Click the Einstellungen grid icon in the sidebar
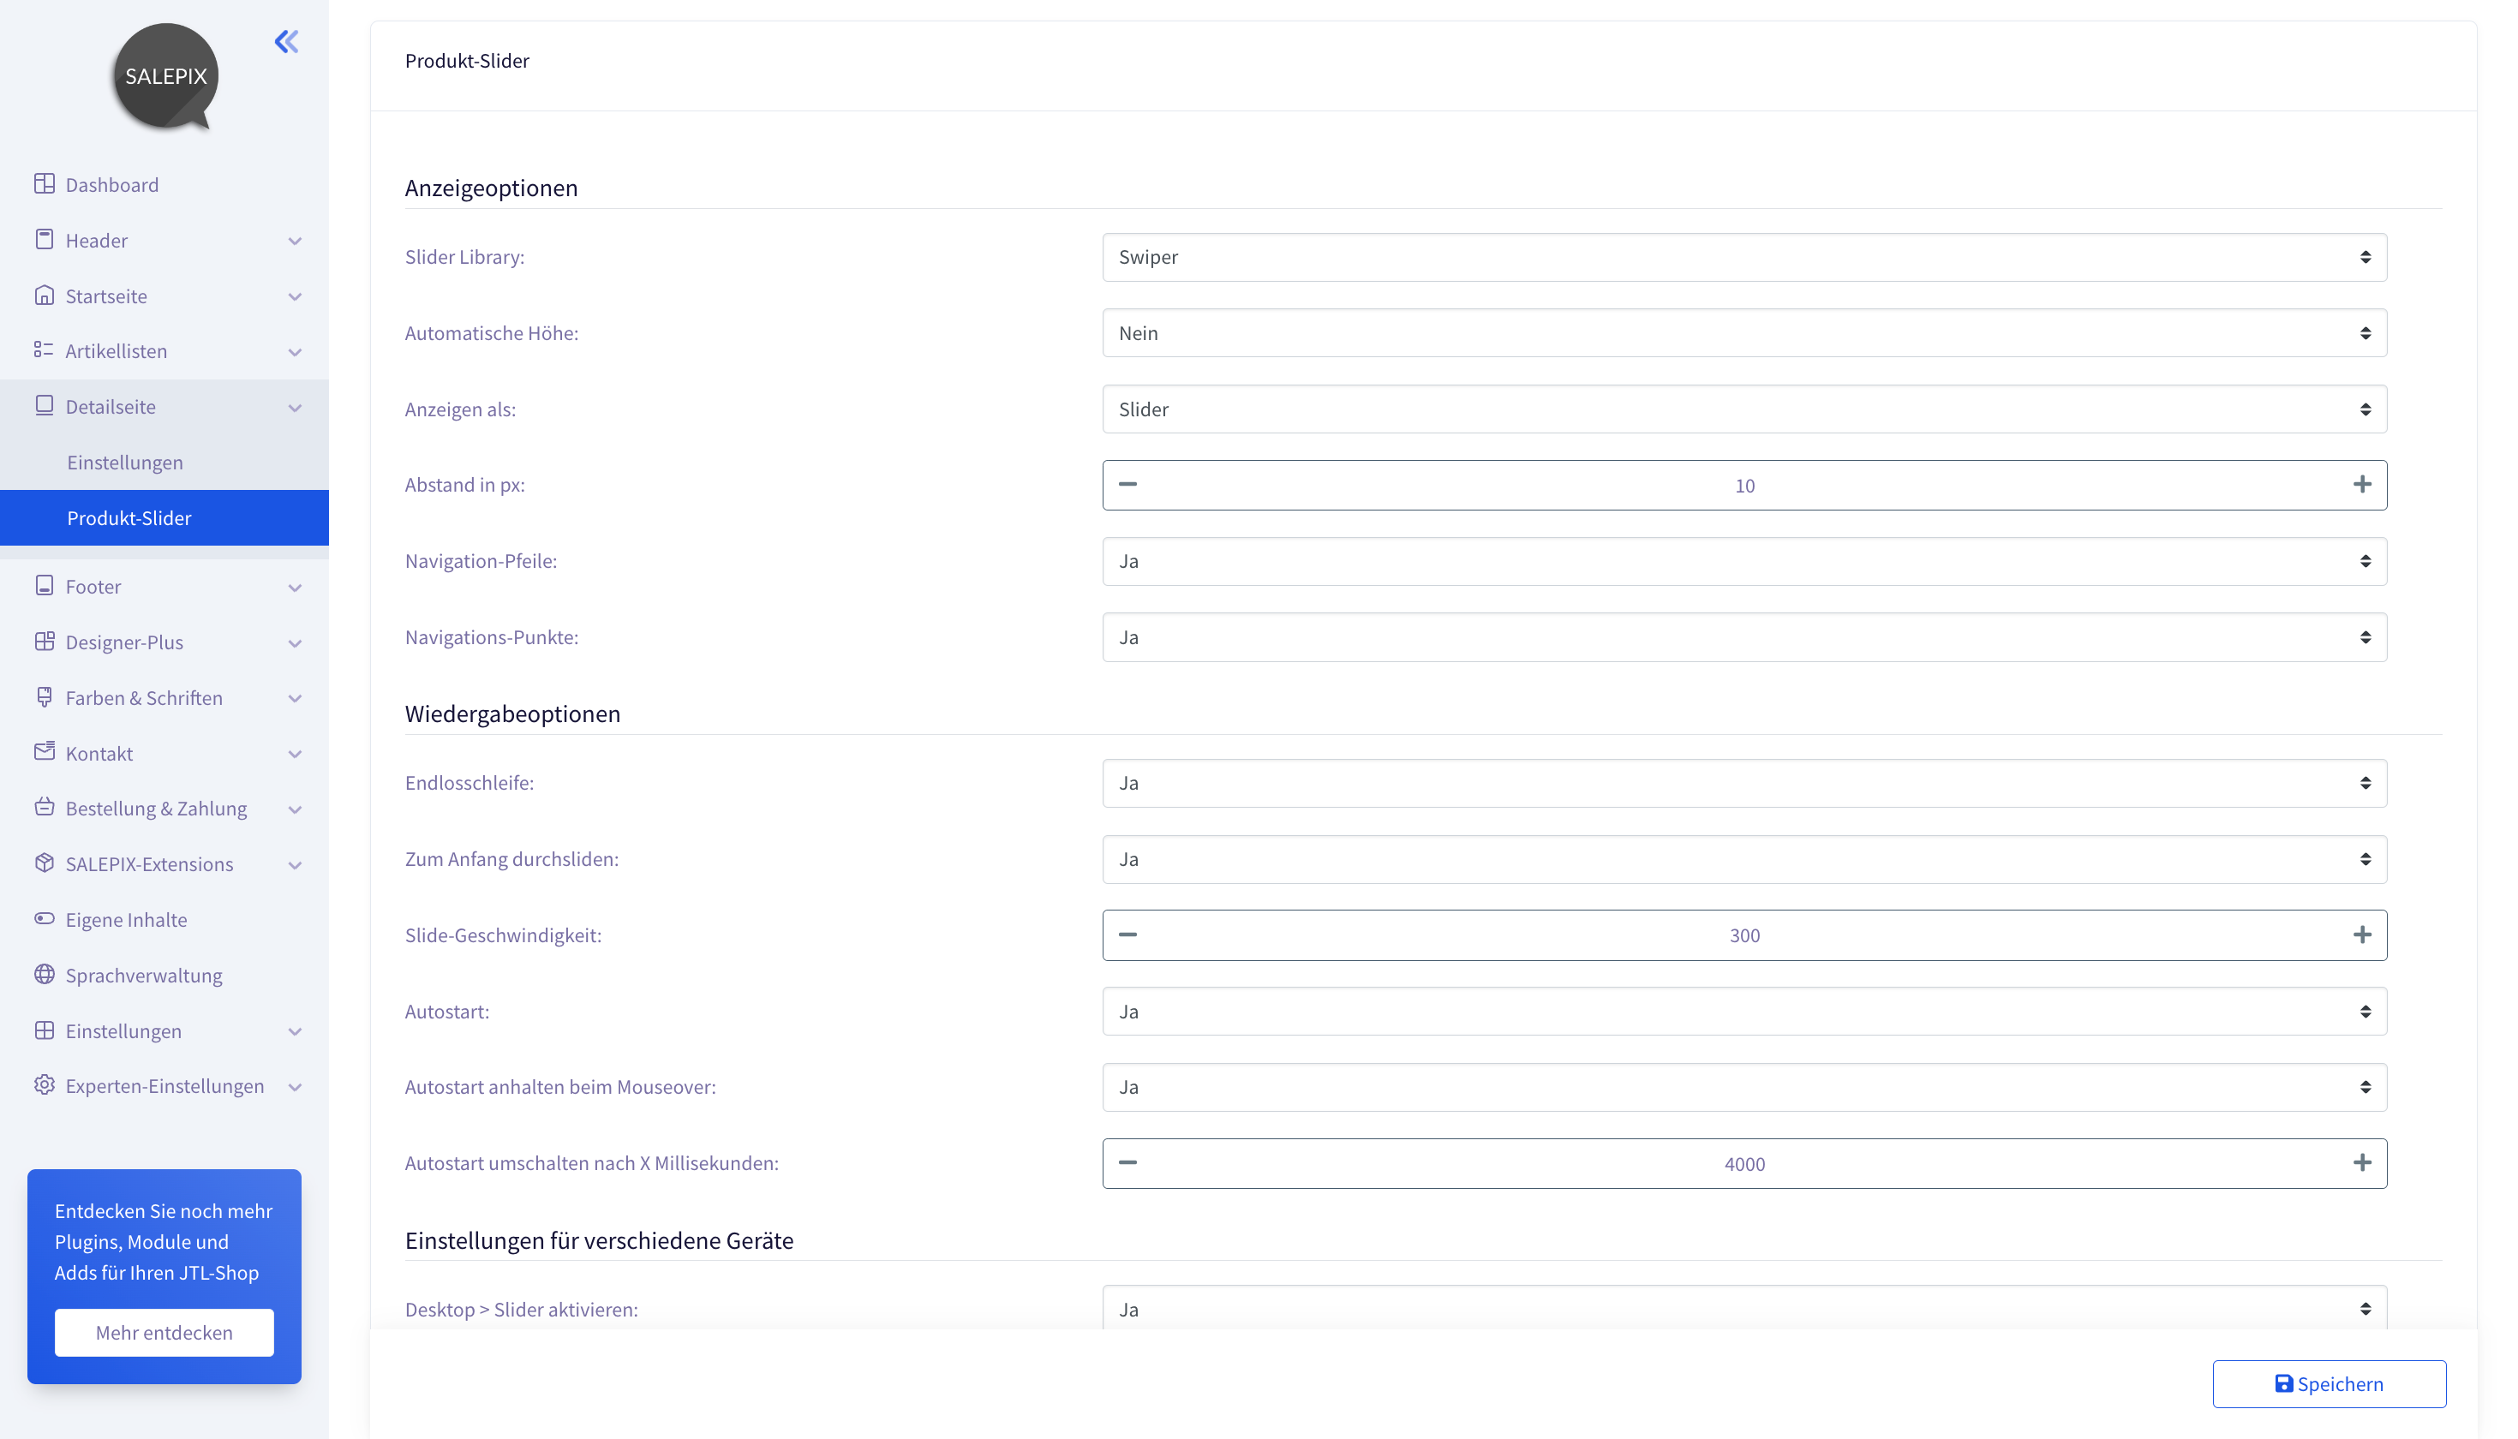Screen dimensions: 2518x1439 coord(45,1030)
